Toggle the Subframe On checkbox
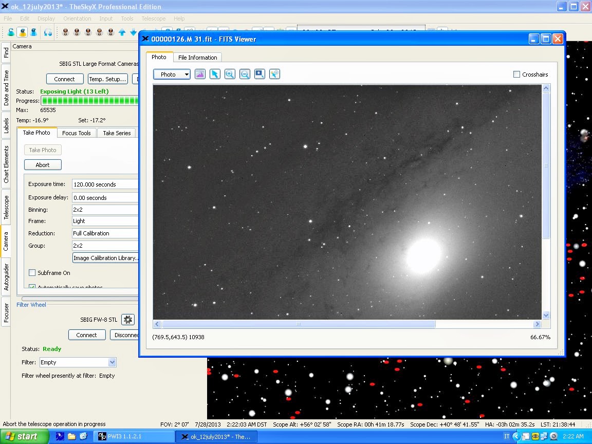Viewport: 592px width, 444px height. [32, 273]
